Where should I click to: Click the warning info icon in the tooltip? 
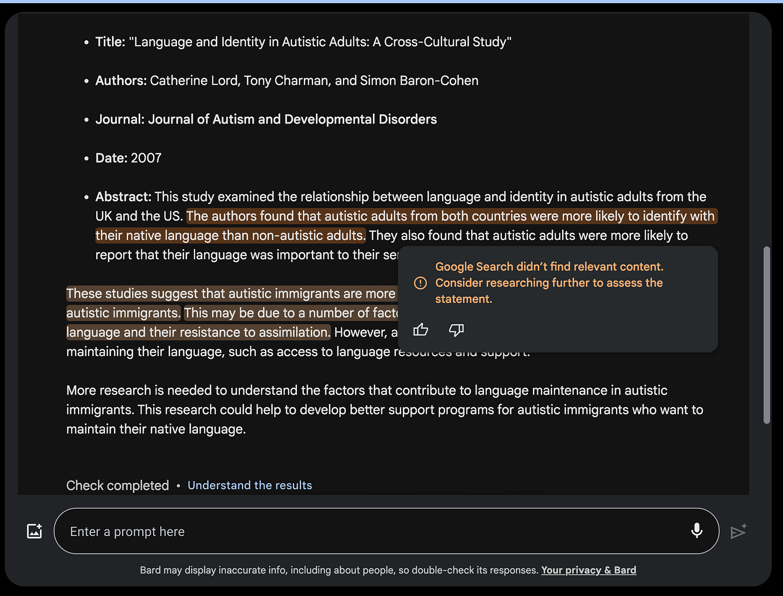(x=421, y=283)
